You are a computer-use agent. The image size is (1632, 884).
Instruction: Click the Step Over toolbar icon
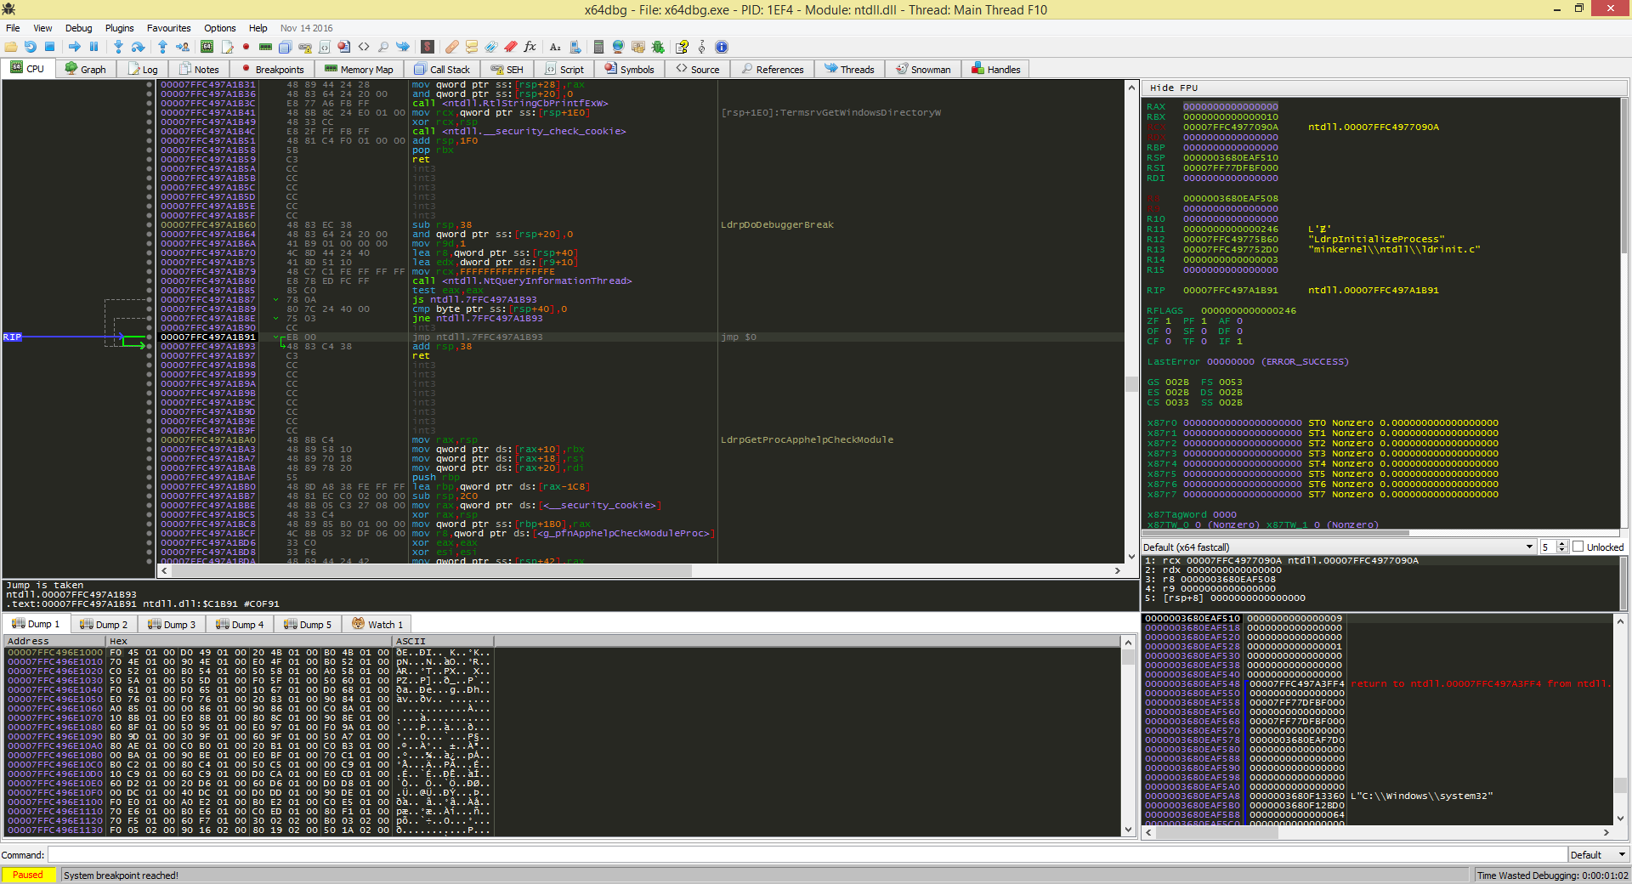tap(137, 47)
